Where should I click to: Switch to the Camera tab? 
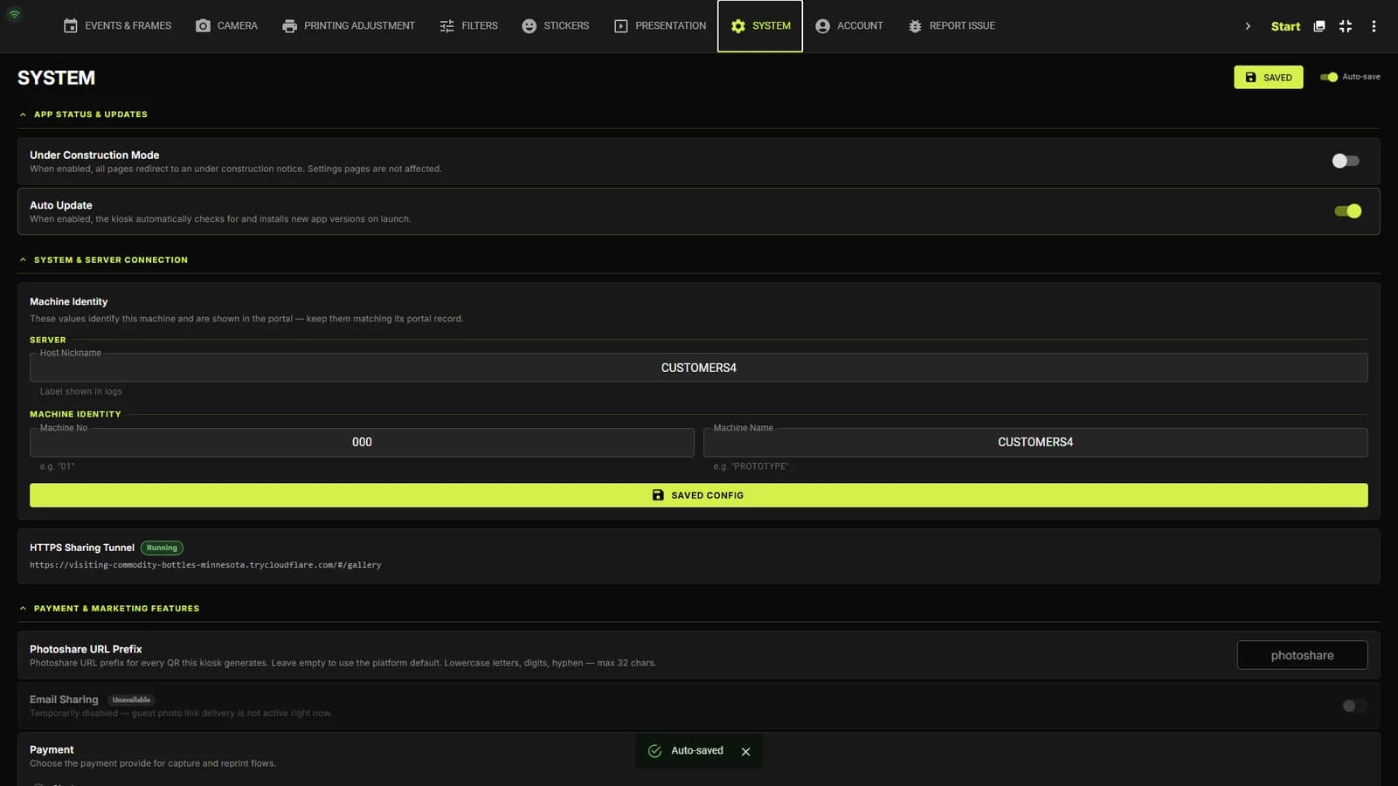coord(226,26)
